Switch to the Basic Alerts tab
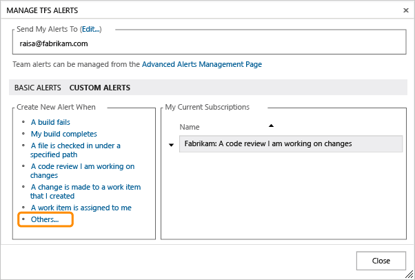This screenshot has height=280, width=415. tap(38, 88)
